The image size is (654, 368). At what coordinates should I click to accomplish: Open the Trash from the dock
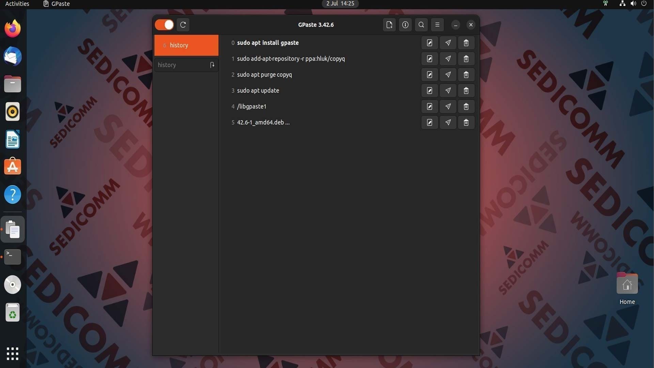13,312
